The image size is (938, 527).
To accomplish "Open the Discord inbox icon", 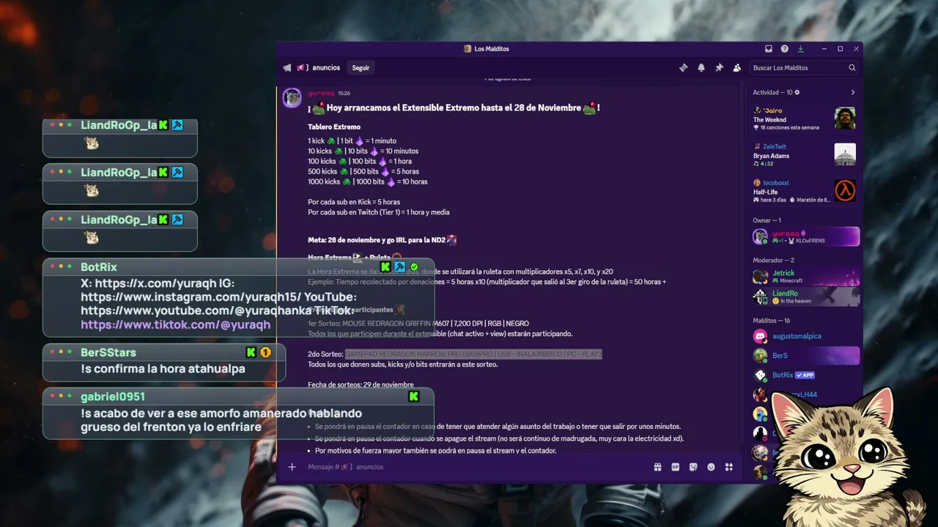I will point(769,49).
